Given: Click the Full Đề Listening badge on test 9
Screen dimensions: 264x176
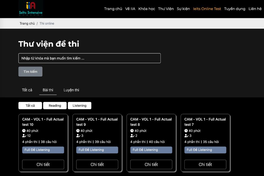Looking at the screenshot, I should tap(97, 150).
